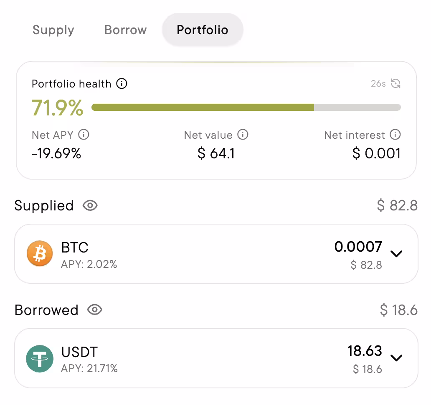This screenshot has height=405, width=431.
Task: Click the portfolio health progress bar
Action: [246, 107]
